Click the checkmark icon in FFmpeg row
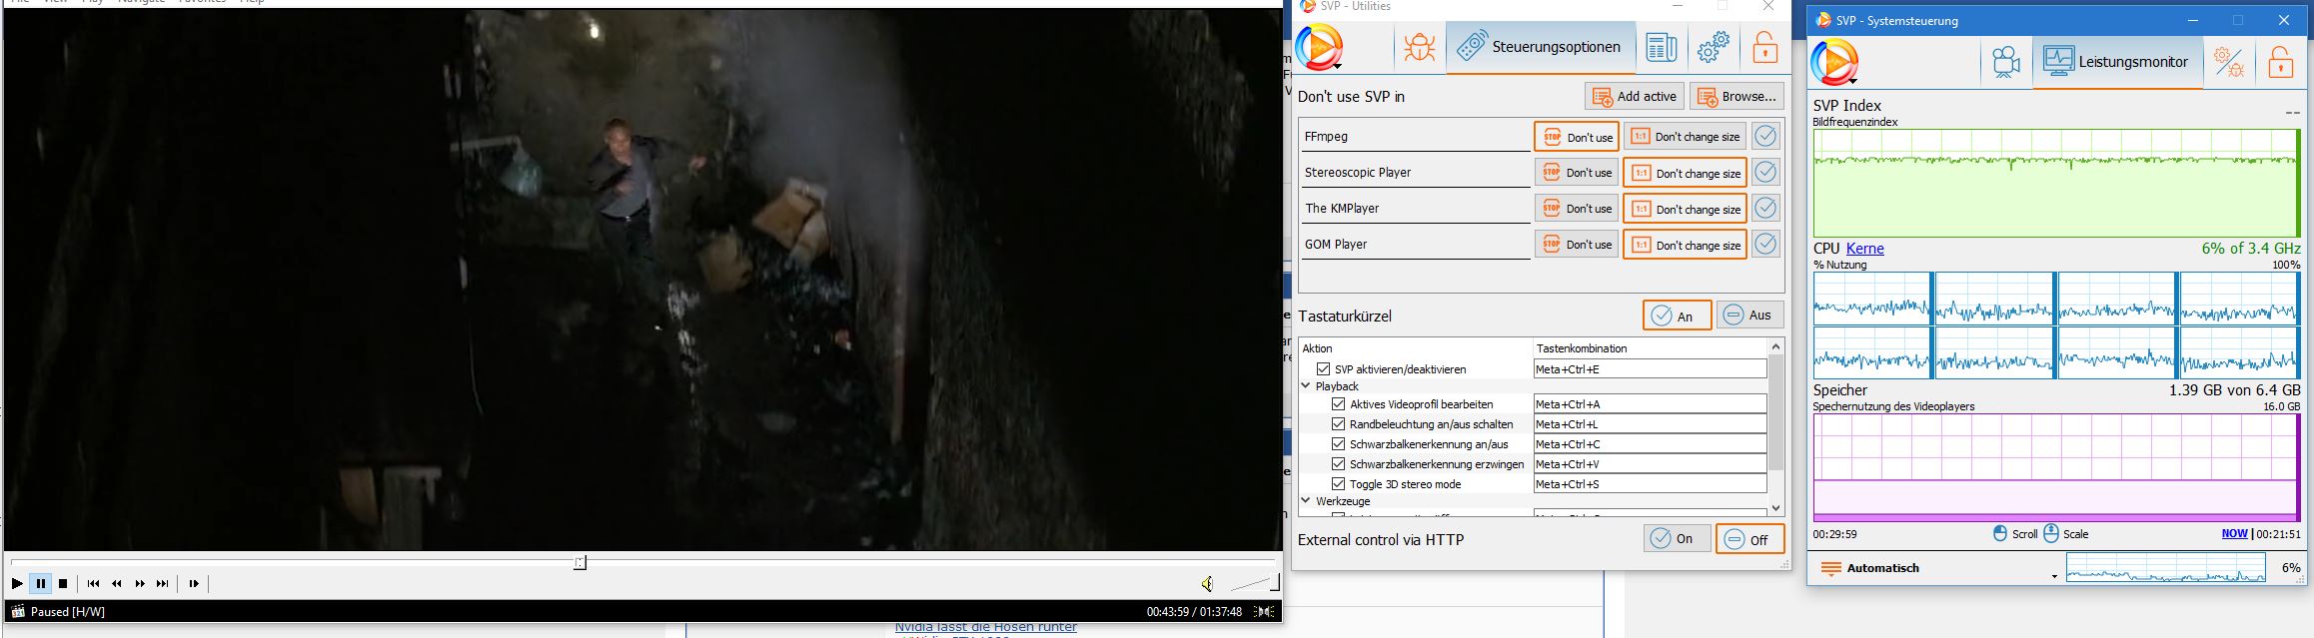Screen dimensions: 2314x638 point(1765,137)
